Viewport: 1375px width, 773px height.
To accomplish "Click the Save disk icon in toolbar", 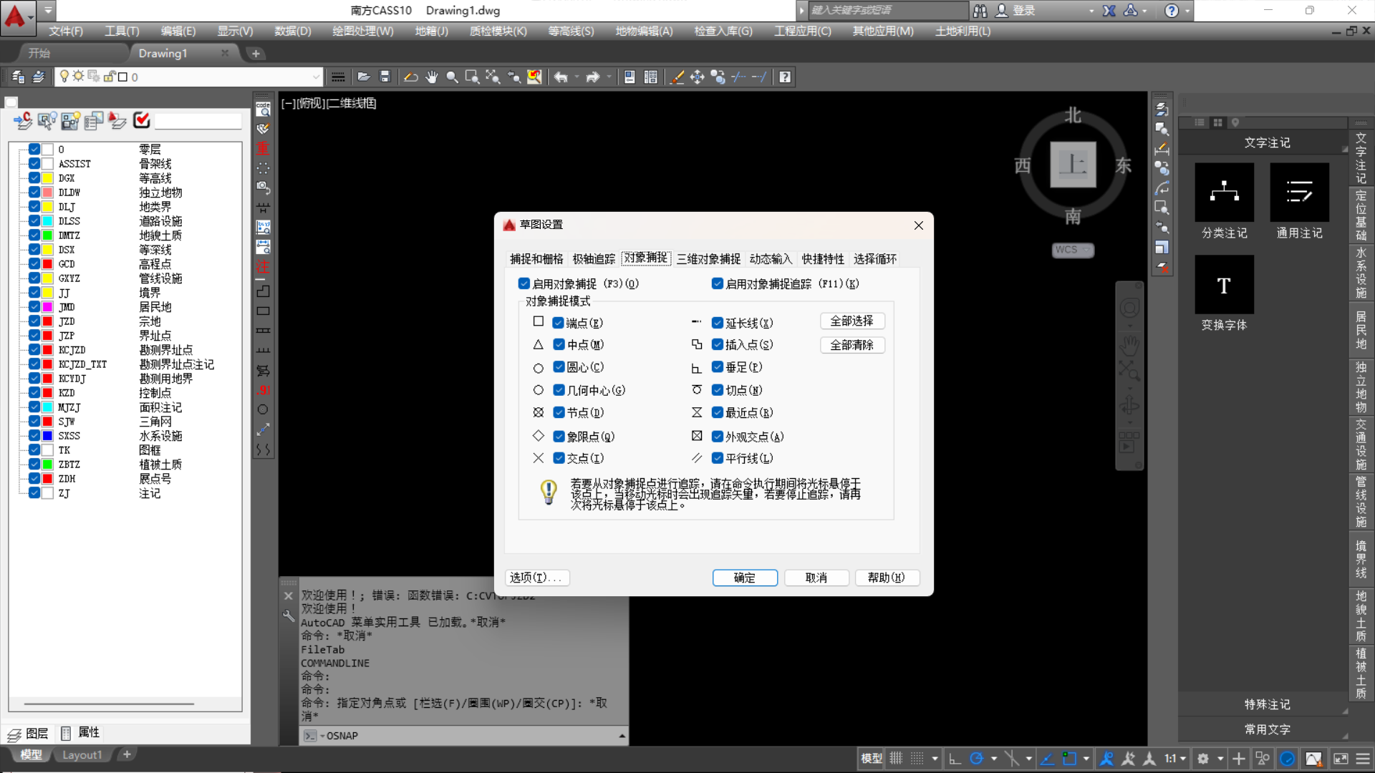I will click(x=385, y=77).
